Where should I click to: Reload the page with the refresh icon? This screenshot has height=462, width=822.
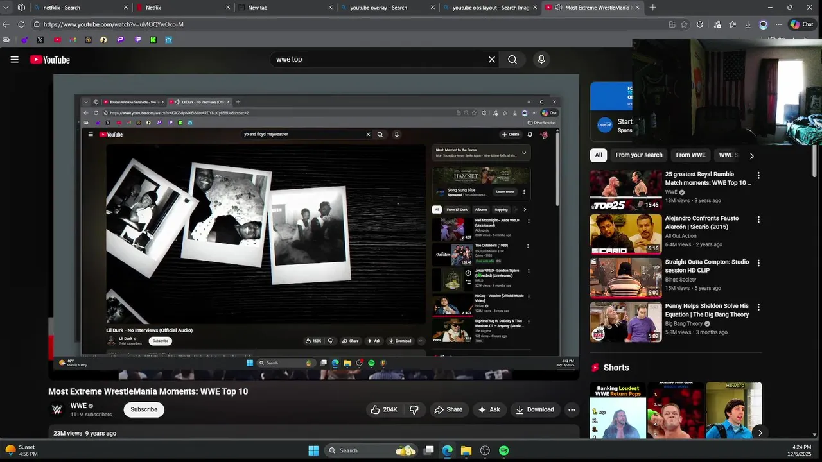click(x=21, y=24)
